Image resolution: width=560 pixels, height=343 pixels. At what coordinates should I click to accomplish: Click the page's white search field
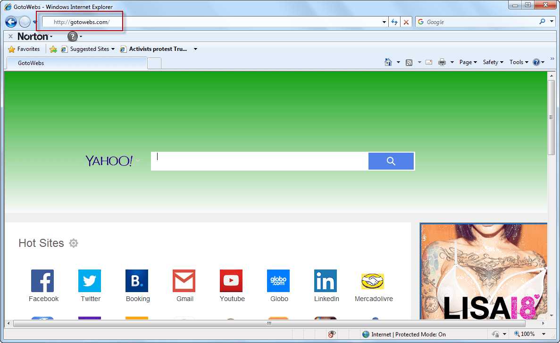click(x=259, y=161)
